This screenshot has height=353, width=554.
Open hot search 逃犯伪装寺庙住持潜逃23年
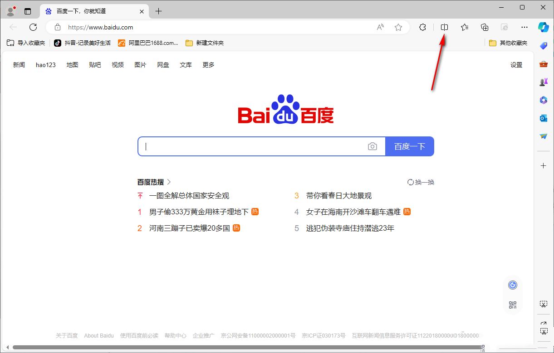tap(350, 228)
